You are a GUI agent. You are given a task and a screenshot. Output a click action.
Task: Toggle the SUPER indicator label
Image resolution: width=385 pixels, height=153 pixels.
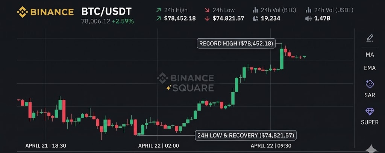pyautogui.click(x=370, y=122)
